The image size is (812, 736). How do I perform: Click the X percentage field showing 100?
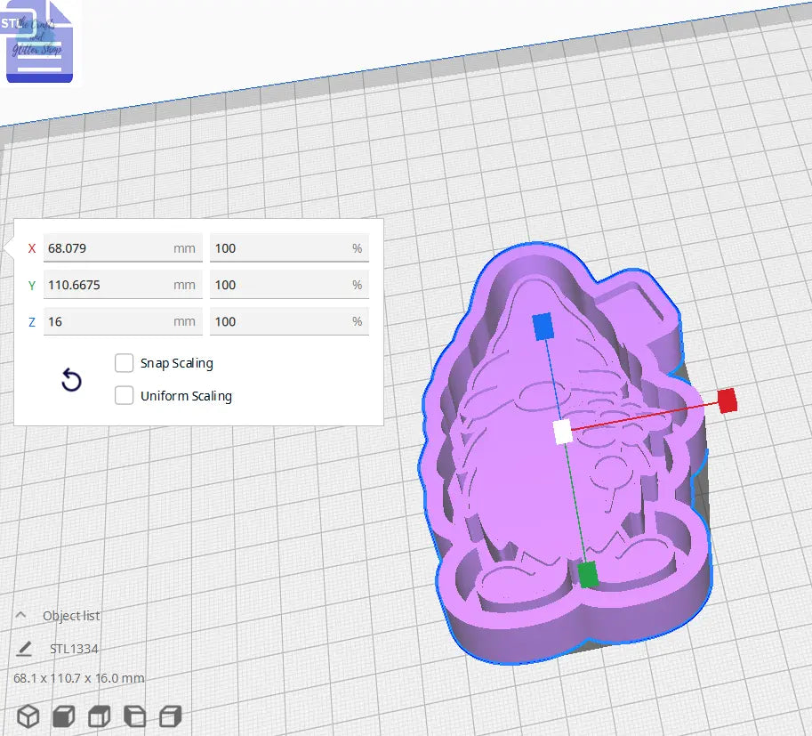pos(289,247)
